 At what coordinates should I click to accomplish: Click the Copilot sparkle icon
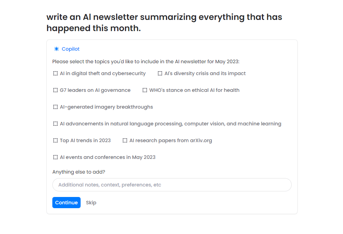pos(57,49)
